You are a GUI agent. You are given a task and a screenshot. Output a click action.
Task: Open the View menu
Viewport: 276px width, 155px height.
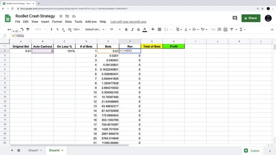[x=34, y=22]
